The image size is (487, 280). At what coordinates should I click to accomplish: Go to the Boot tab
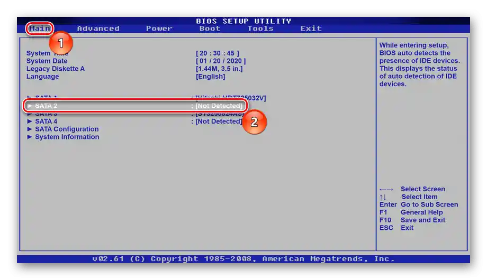pos(210,29)
